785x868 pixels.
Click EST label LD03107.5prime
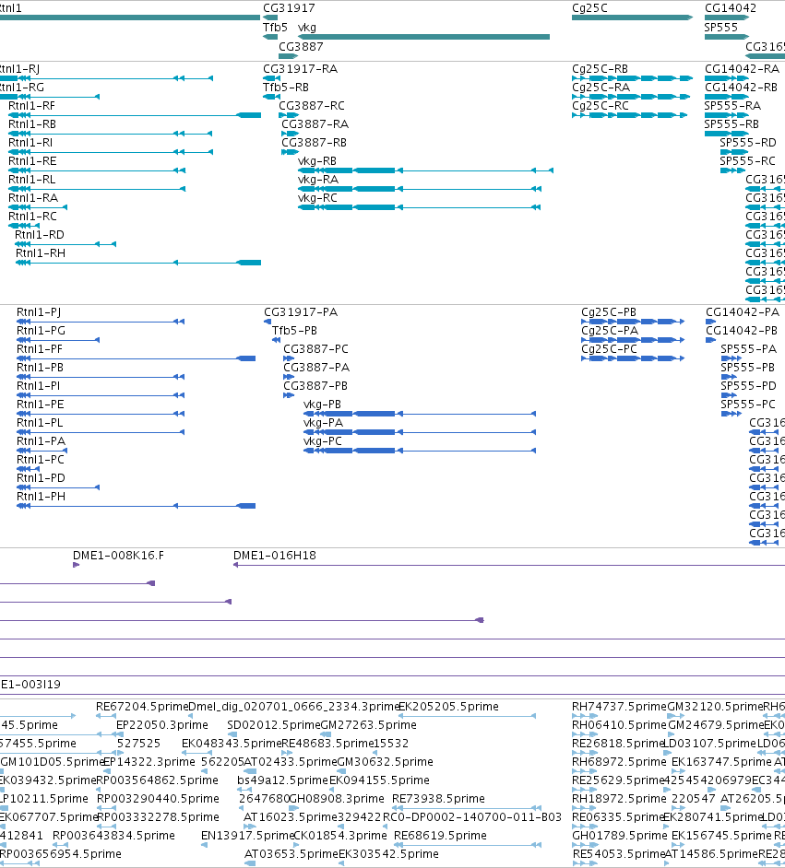click(709, 743)
